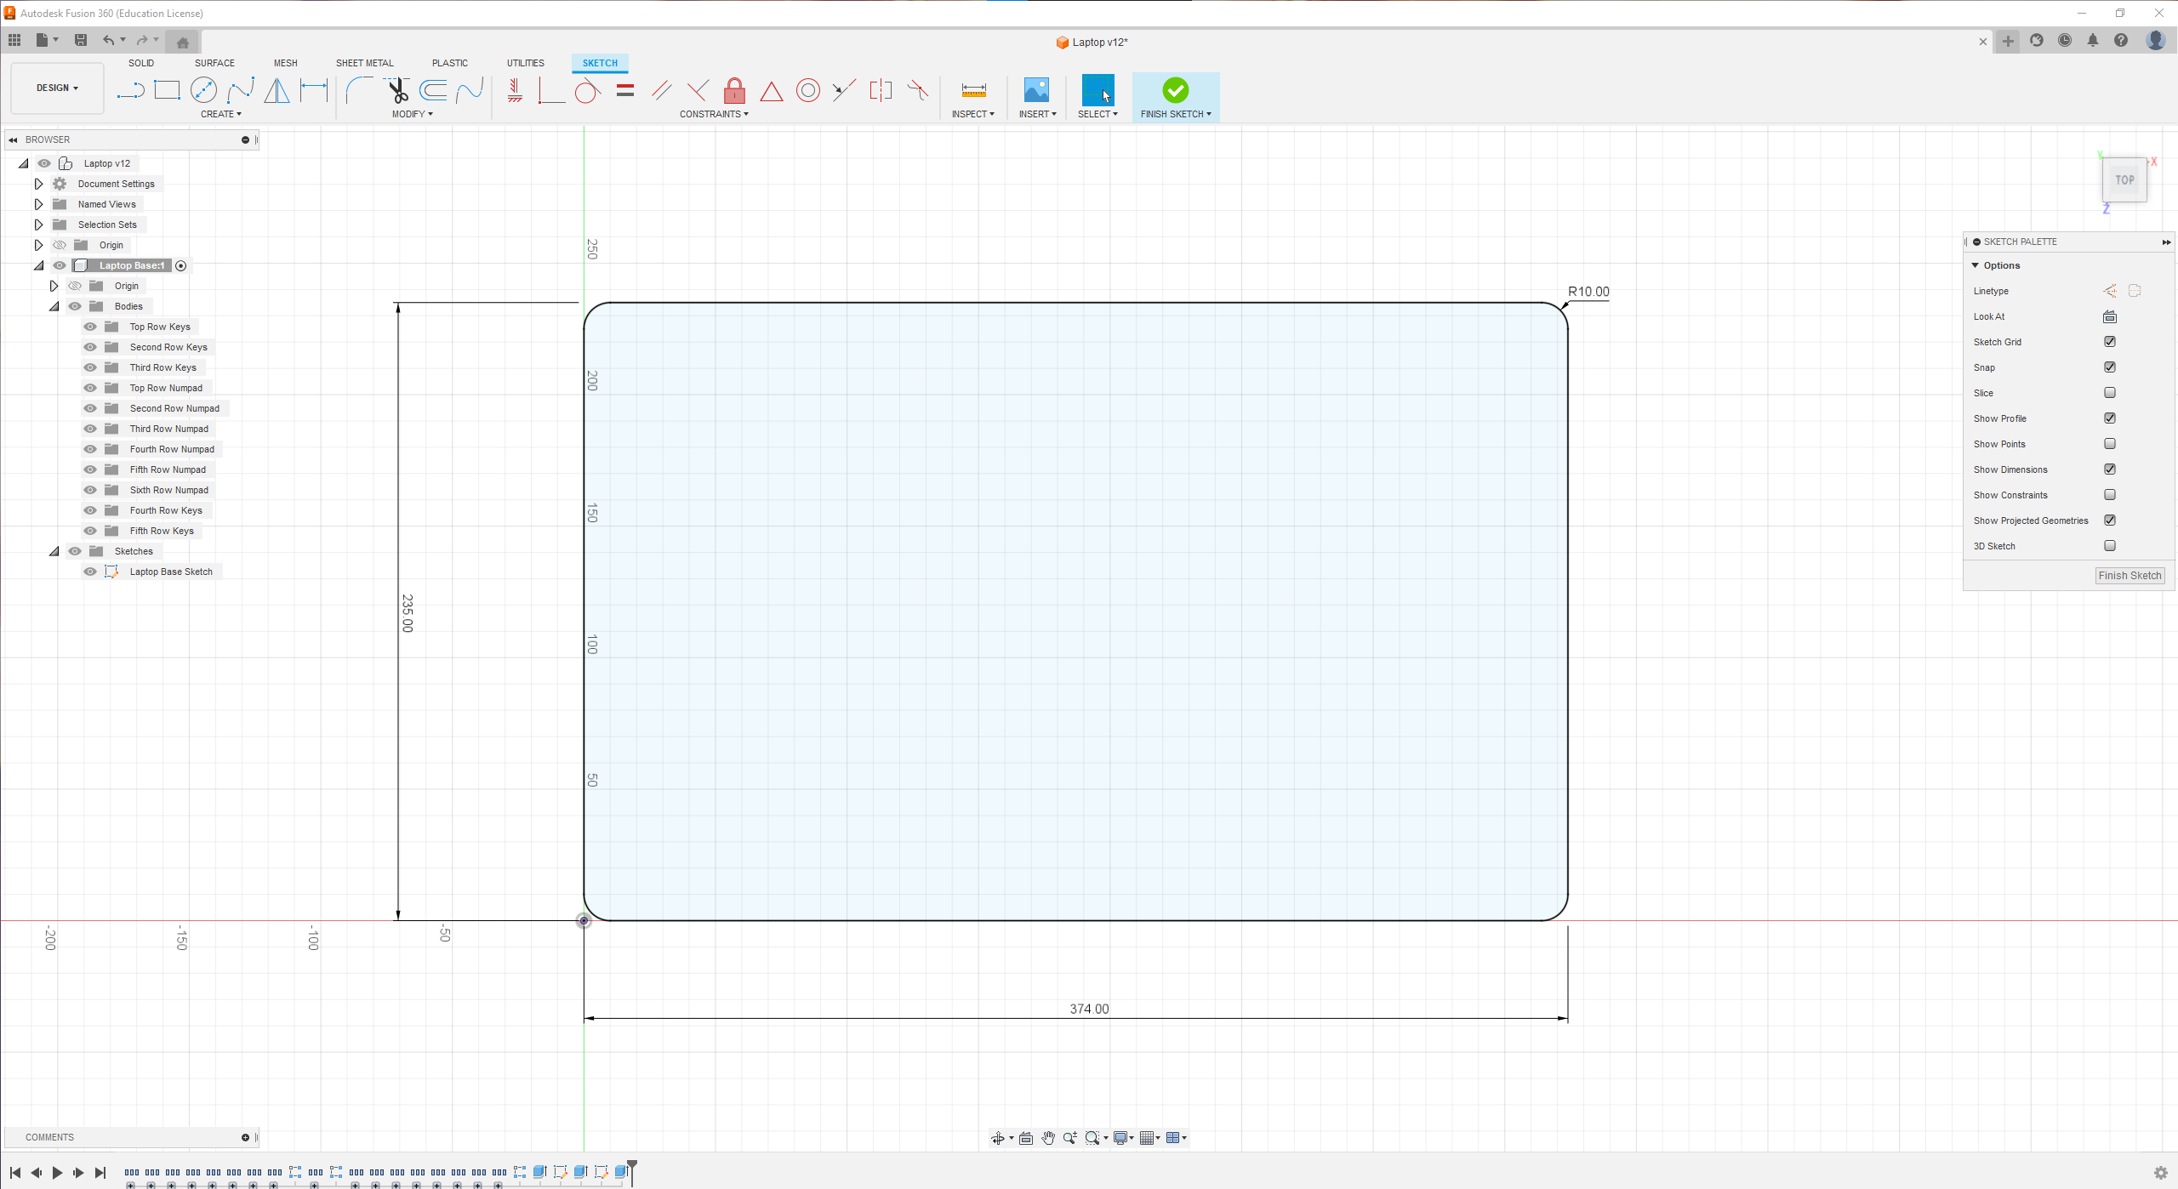
Task: Toggle the Snap checkbox in Sketch Palette
Action: 2109,366
